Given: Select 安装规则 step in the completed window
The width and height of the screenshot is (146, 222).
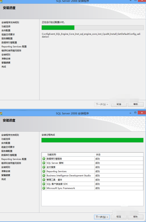Looking at the screenshot, I should [6, 167].
